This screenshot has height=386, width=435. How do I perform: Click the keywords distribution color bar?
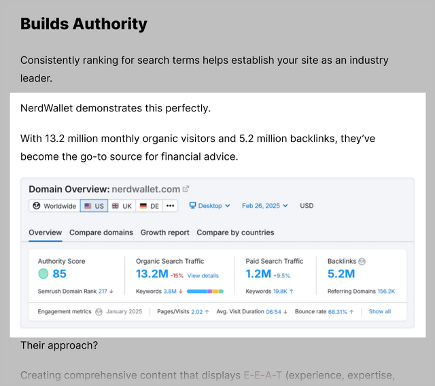205,291
